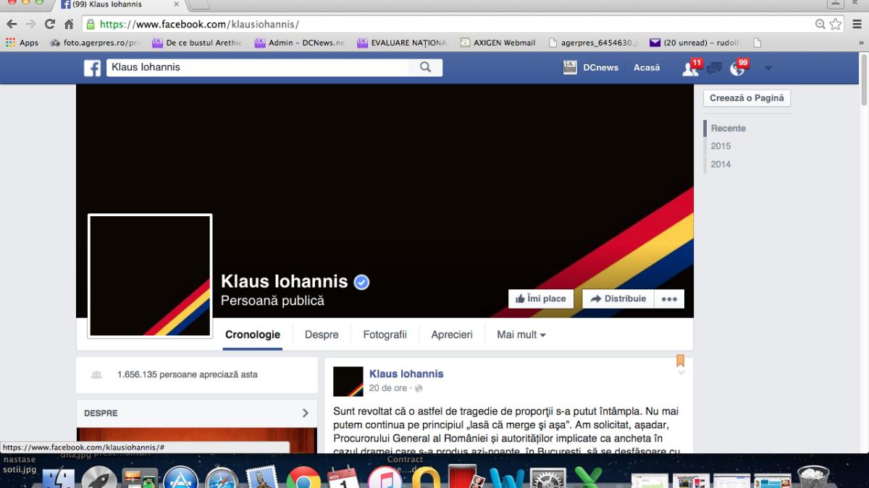
Task: Open Chrome hamburger menu icon
Action: 857,24
